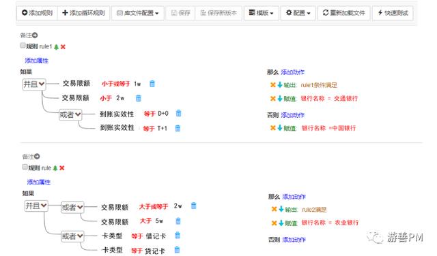Click the 添加属性 link under rule1
Image resolution: width=437 pixels, height=256 pixels.
36,61
